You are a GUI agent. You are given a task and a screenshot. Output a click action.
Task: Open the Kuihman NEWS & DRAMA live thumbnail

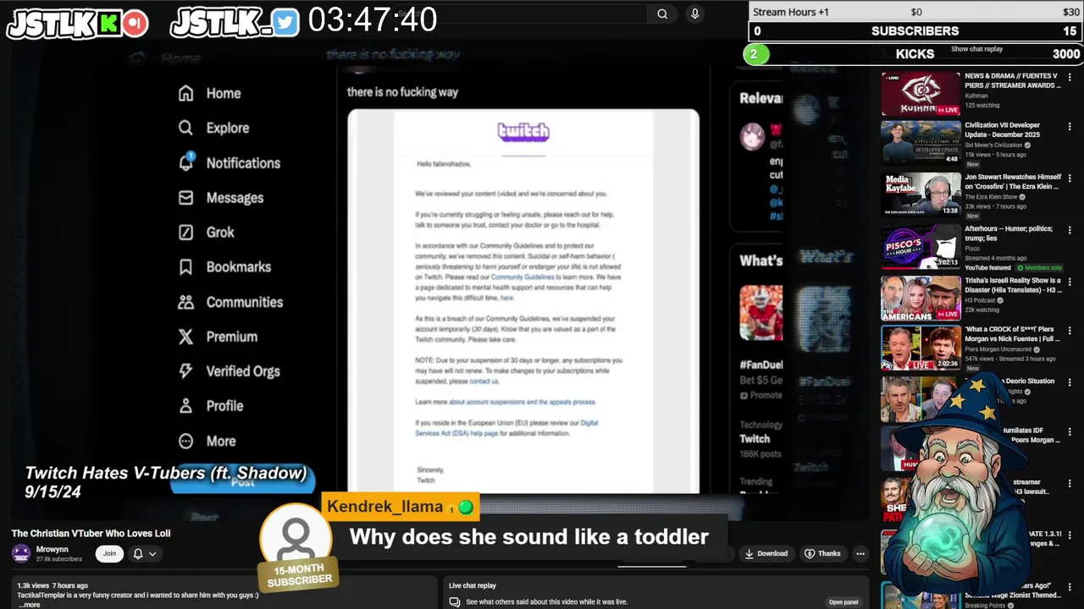921,94
